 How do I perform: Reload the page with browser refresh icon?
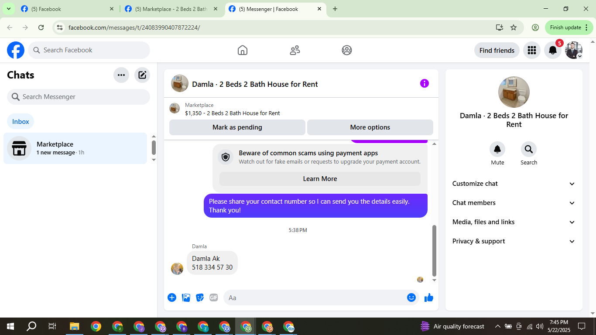41,27
